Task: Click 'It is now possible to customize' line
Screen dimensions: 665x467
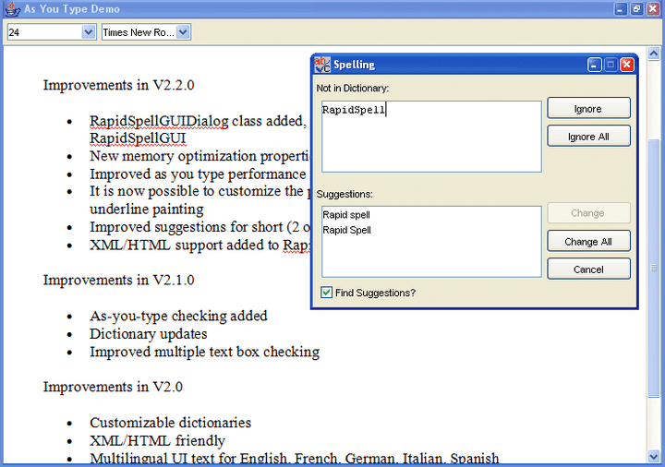Action: tap(199, 191)
